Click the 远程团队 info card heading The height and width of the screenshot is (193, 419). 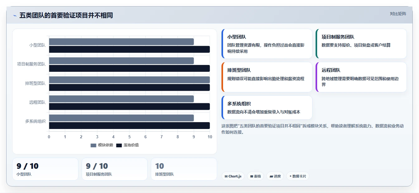pyautogui.click(x=331, y=70)
